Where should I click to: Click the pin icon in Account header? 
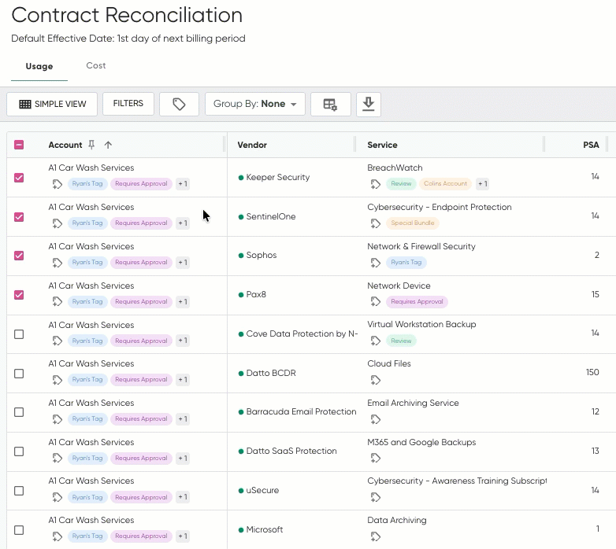(x=91, y=145)
